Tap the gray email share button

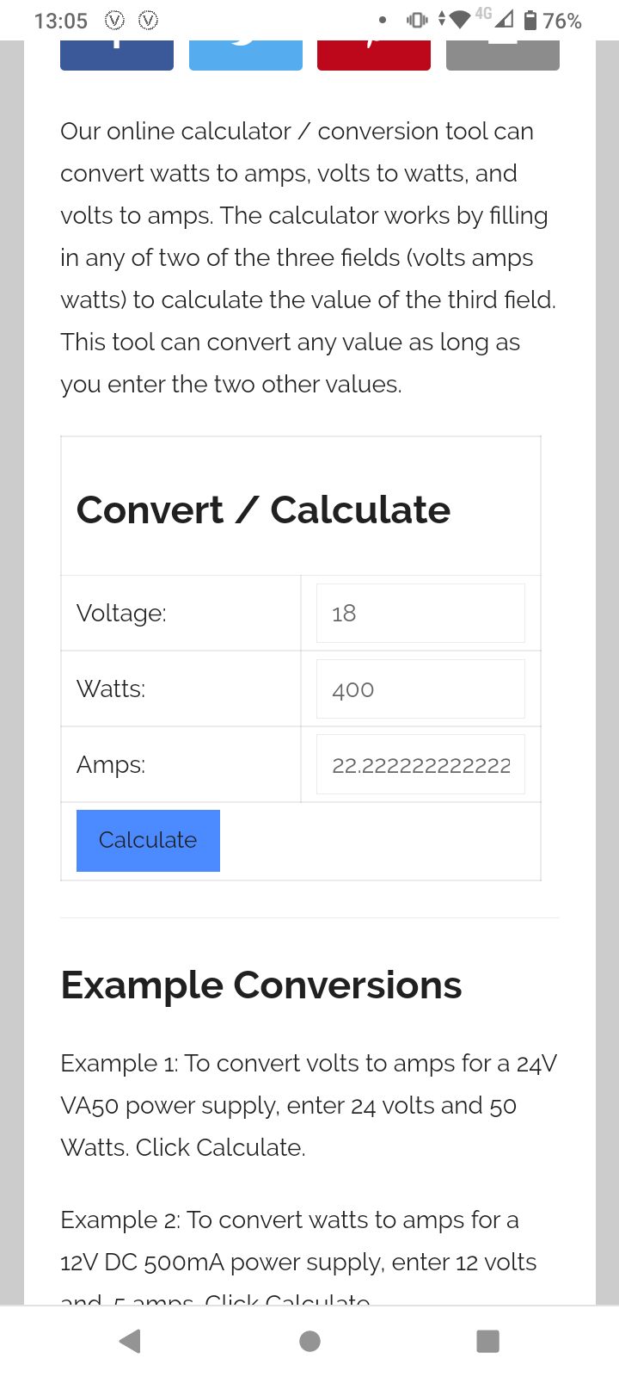tap(503, 54)
